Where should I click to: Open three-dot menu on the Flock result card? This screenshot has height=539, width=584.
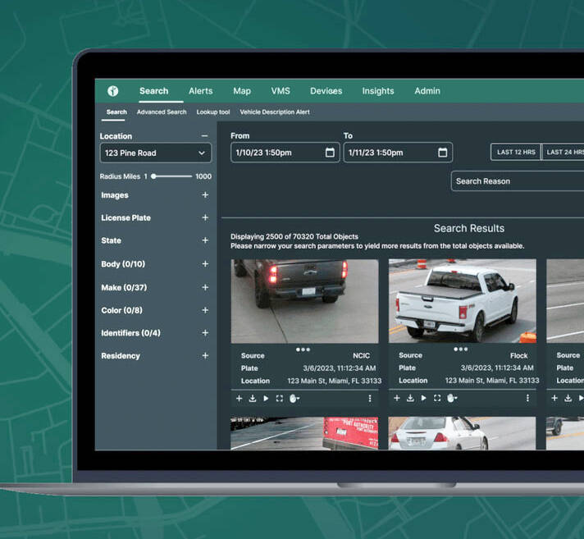point(527,398)
